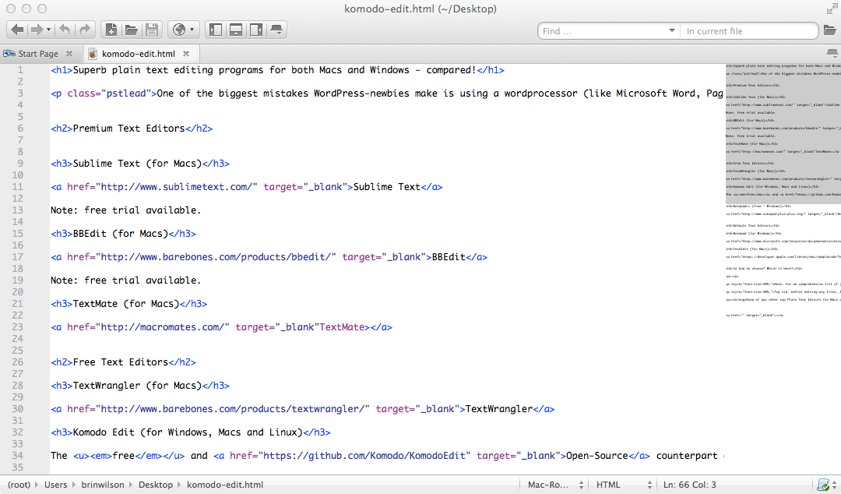This screenshot has width=841, height=494.
Task: Click 'Note: free trial available.' on line 13
Action: pos(126,210)
